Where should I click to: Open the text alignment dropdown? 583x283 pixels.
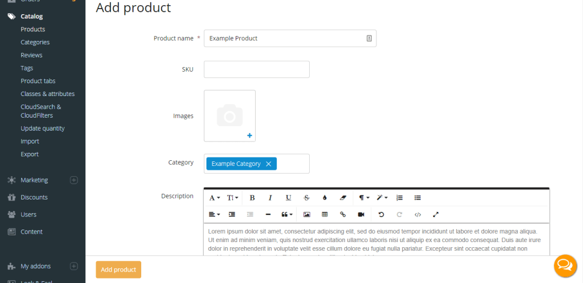214,214
